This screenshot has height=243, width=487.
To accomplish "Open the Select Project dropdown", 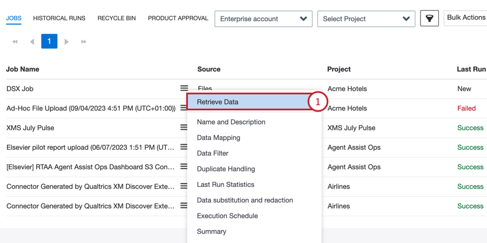I will [366, 19].
